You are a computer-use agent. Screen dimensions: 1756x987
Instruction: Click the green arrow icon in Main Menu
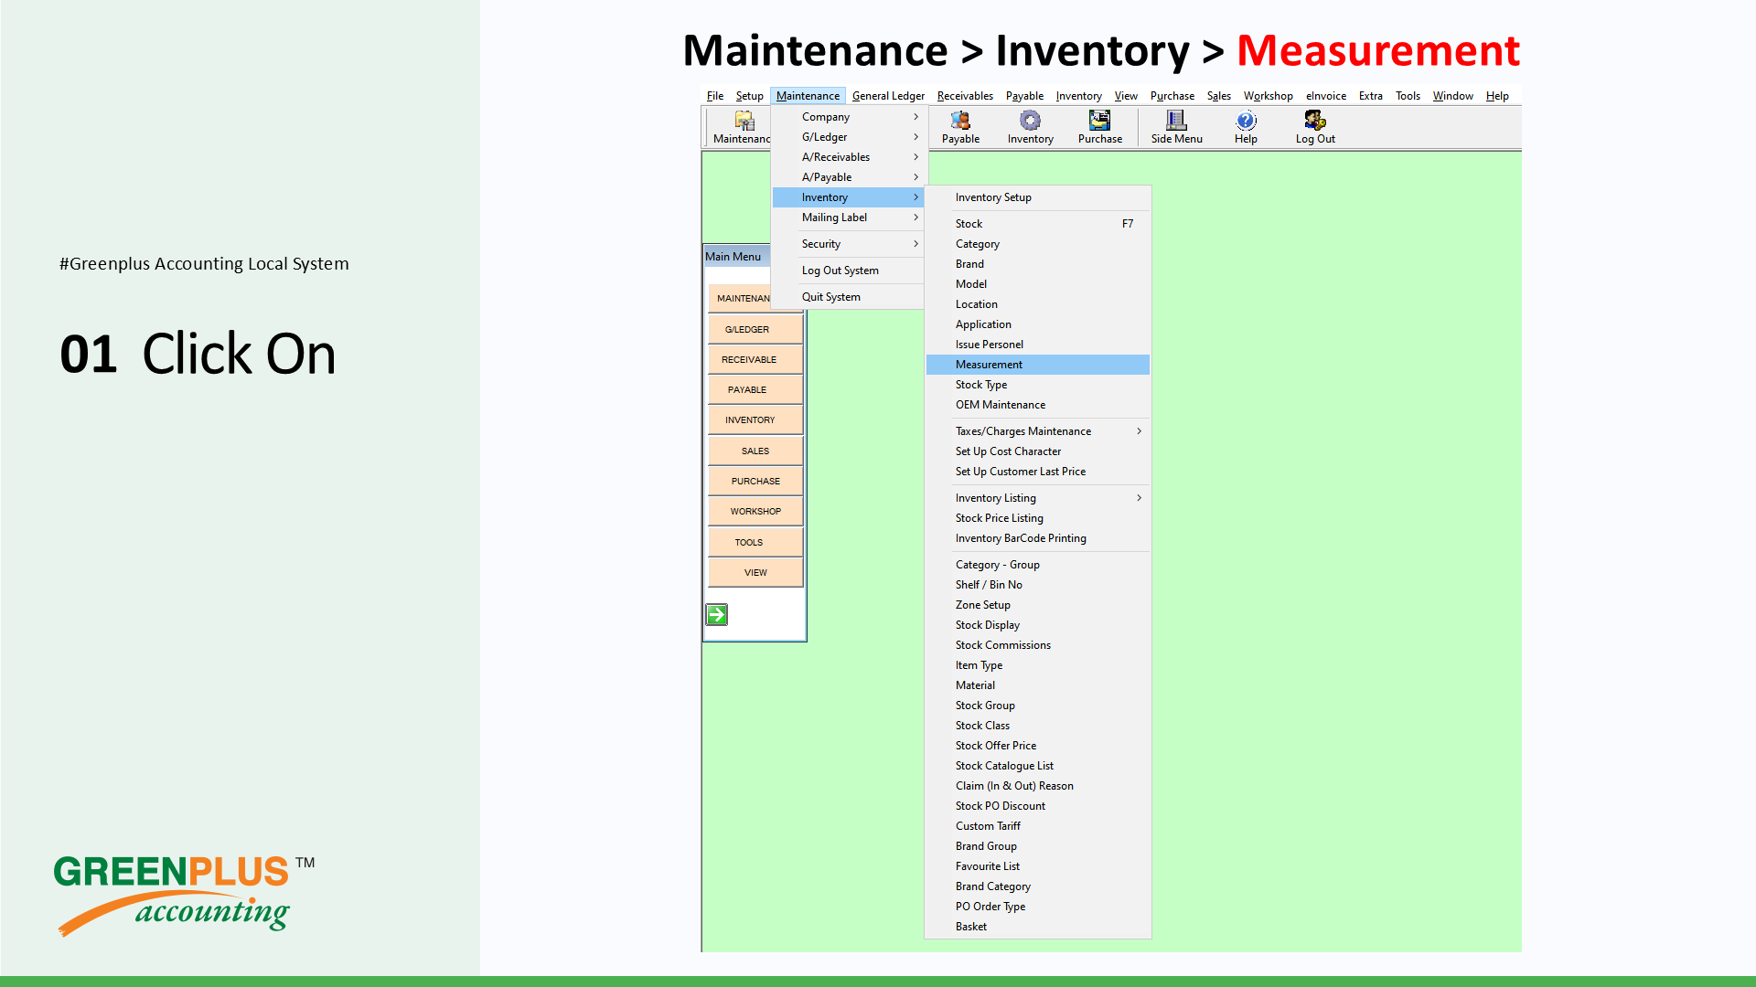click(717, 614)
